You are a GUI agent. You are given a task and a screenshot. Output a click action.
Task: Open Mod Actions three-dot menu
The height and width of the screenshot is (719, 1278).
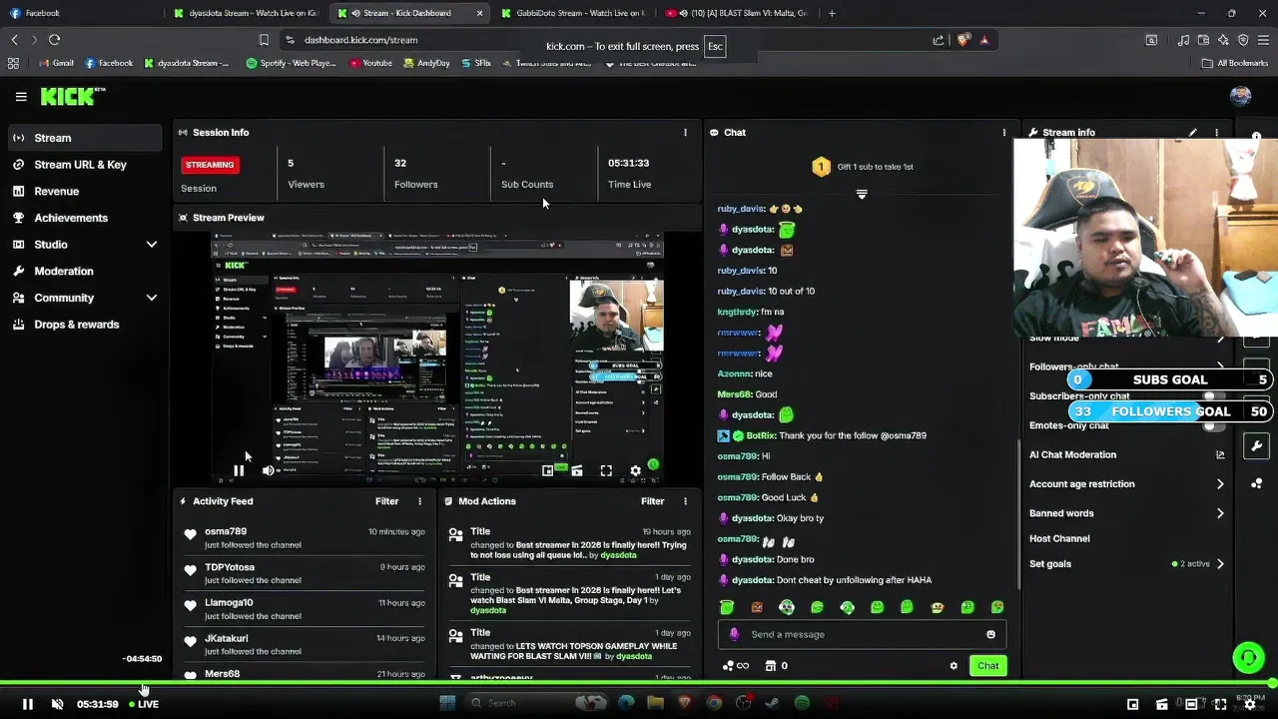(685, 501)
